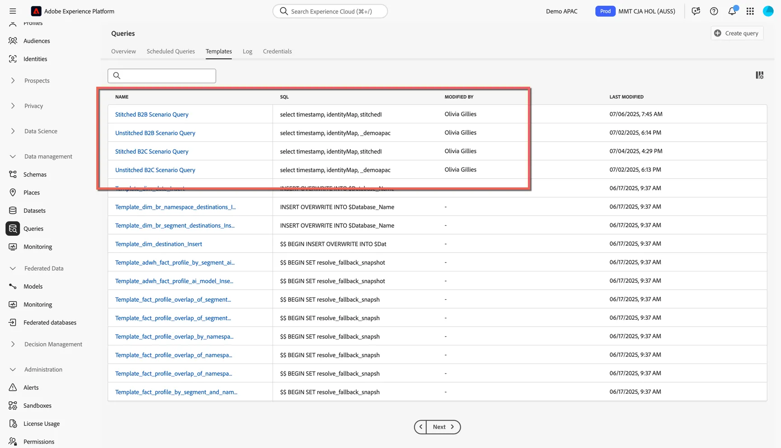Image resolution: width=781 pixels, height=448 pixels.
Task: Open the help question mark icon
Action: click(x=714, y=11)
